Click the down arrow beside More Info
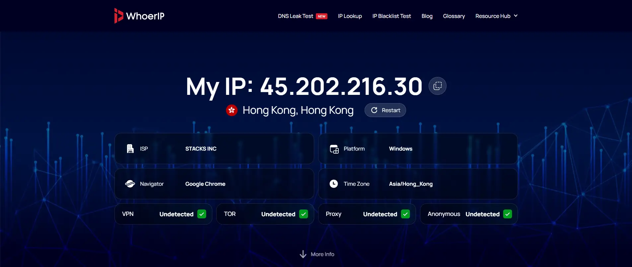632x267 pixels. pyautogui.click(x=303, y=254)
